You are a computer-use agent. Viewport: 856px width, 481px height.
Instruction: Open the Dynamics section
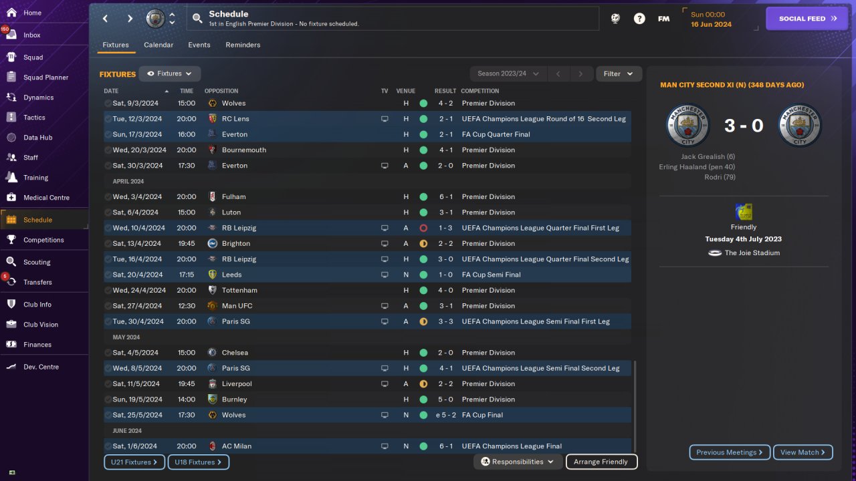38,98
